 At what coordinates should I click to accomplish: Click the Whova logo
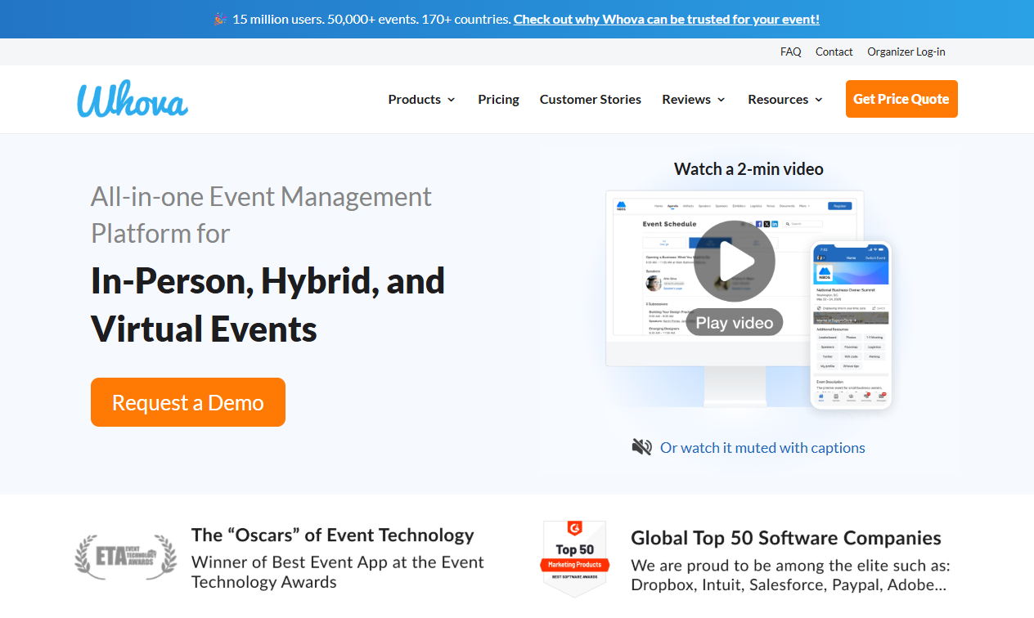tap(133, 99)
